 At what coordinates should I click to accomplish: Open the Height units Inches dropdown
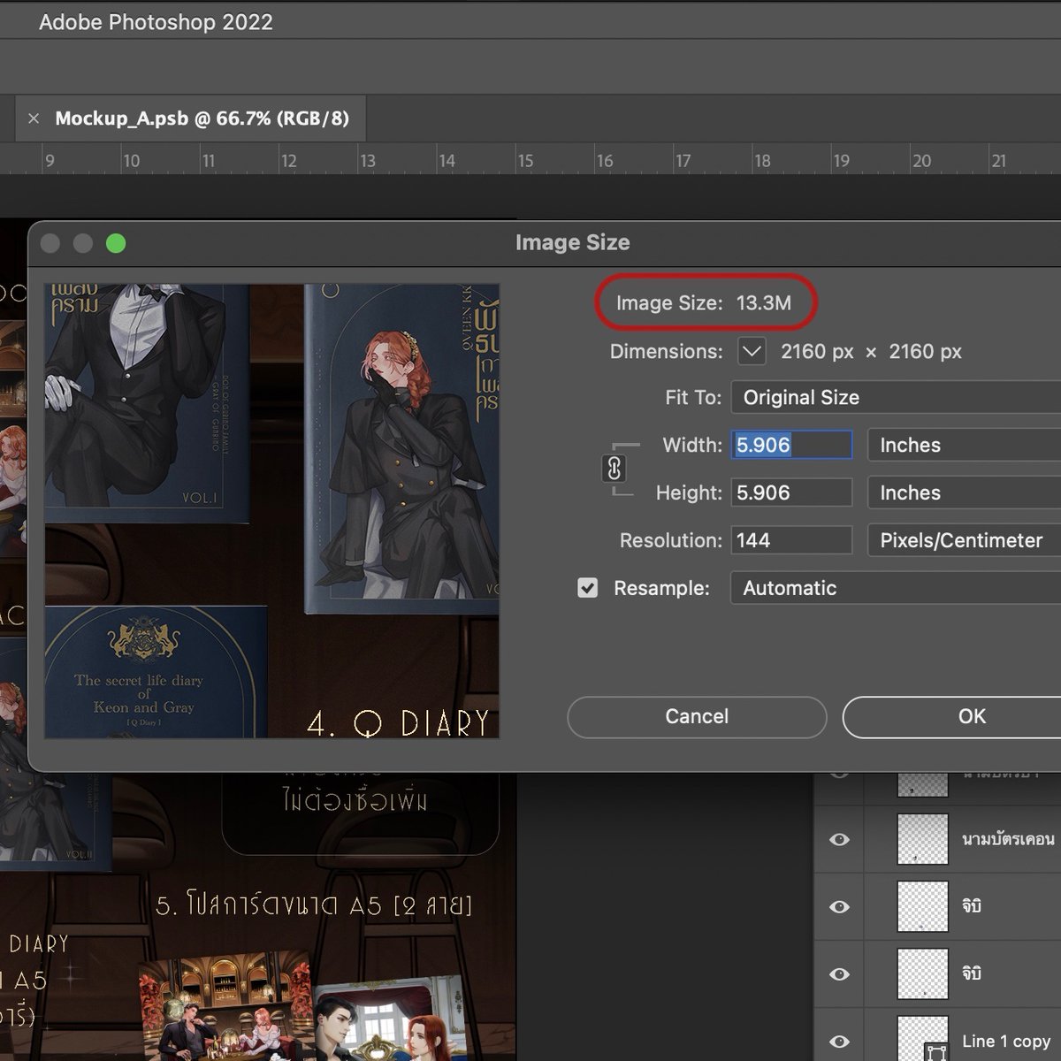pyautogui.click(x=965, y=492)
